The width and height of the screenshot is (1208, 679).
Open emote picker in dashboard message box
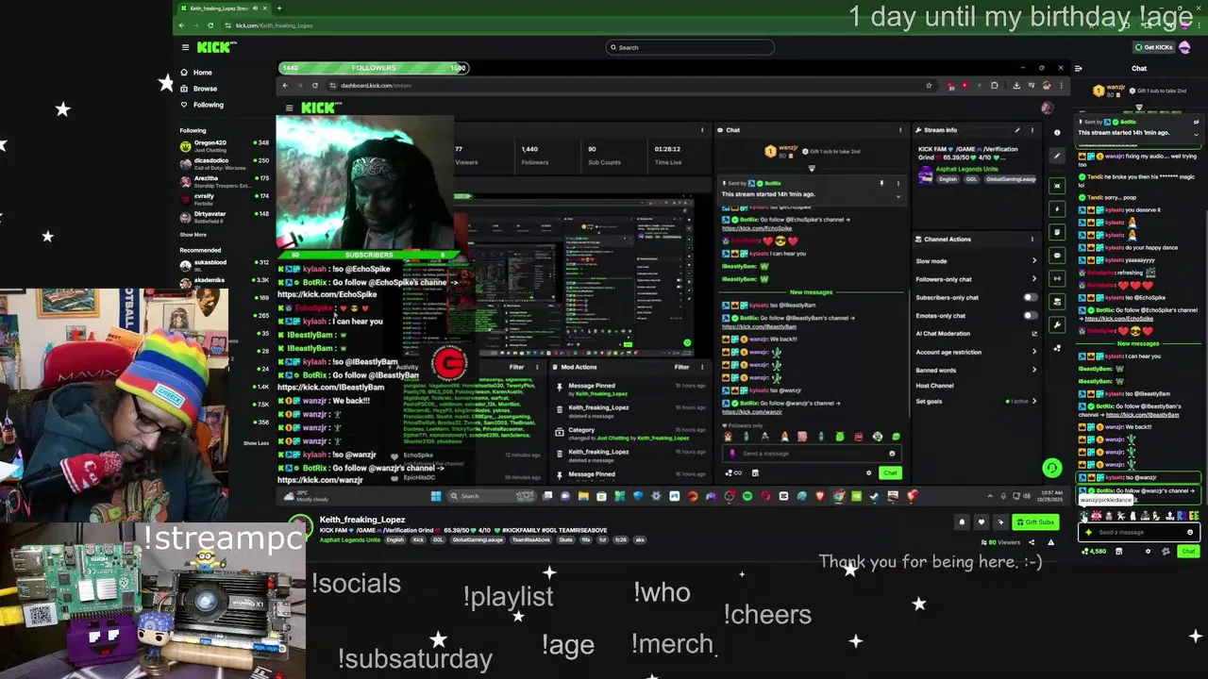892,454
